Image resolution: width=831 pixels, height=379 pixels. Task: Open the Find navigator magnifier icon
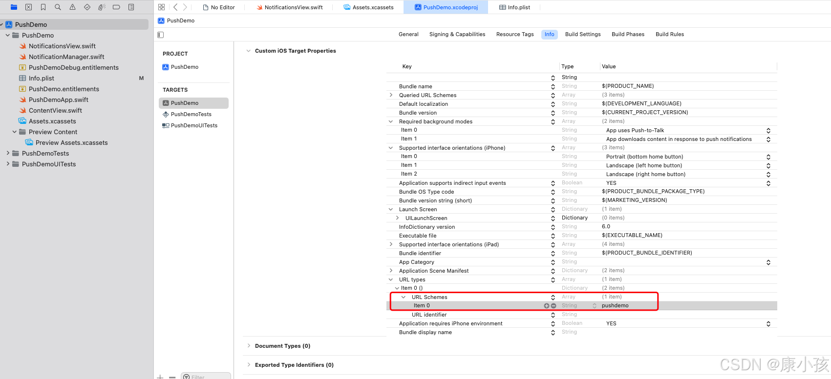(x=58, y=7)
